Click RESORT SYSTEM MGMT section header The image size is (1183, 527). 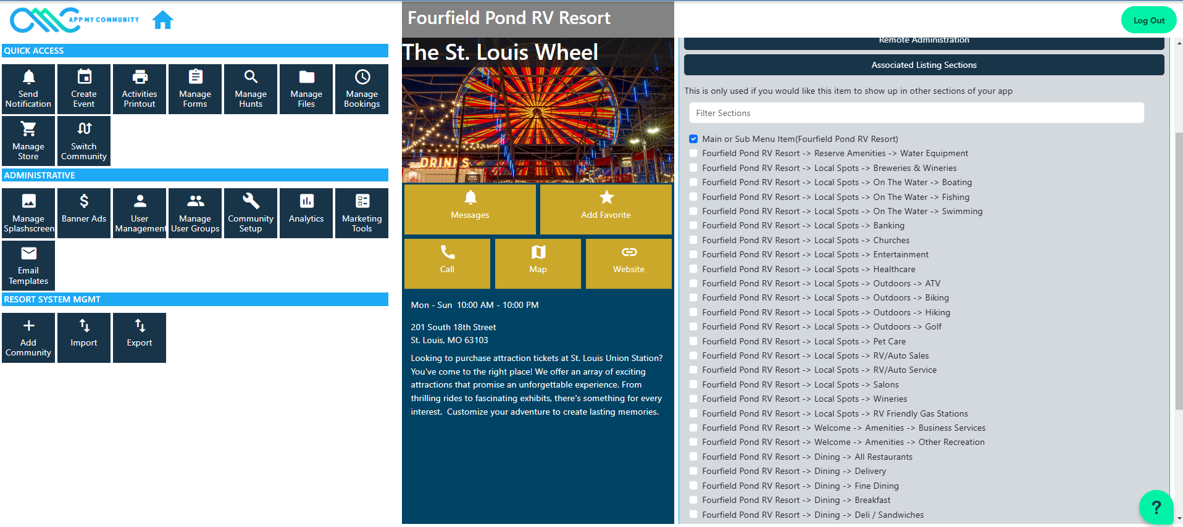pos(195,299)
